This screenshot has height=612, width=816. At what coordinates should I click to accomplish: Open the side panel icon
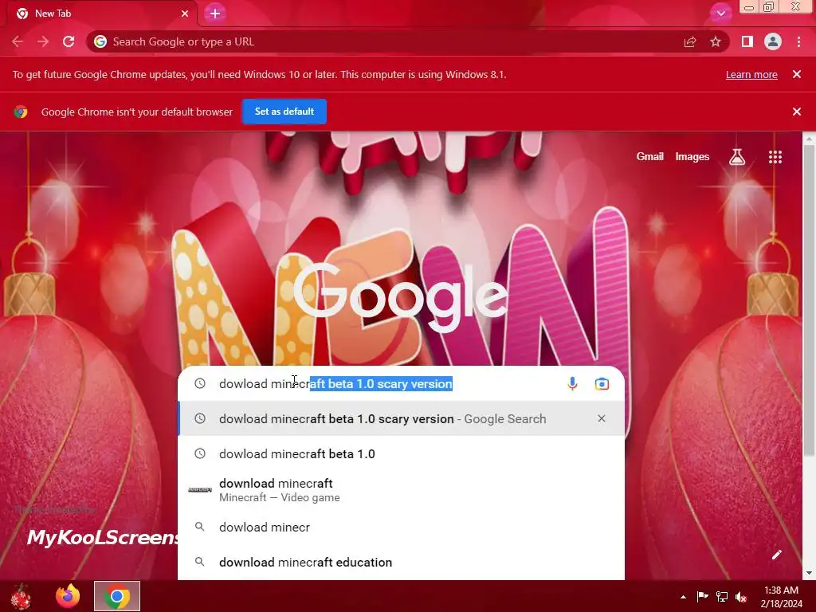(747, 41)
